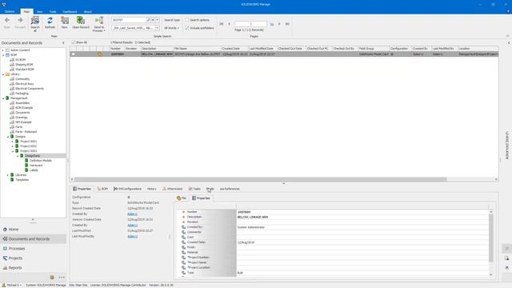The width and height of the screenshot is (512, 288).
Task: Open the Tasks tab in the details panel
Action: point(194,189)
